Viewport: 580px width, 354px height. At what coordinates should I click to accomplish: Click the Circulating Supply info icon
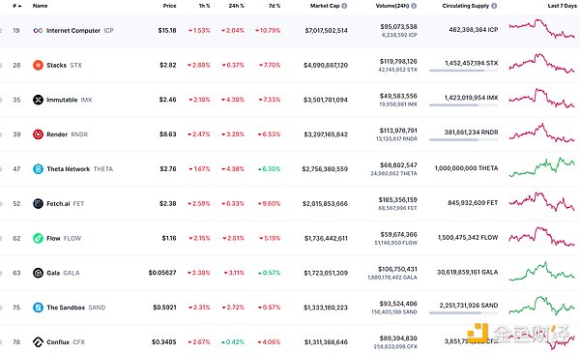[494, 6]
